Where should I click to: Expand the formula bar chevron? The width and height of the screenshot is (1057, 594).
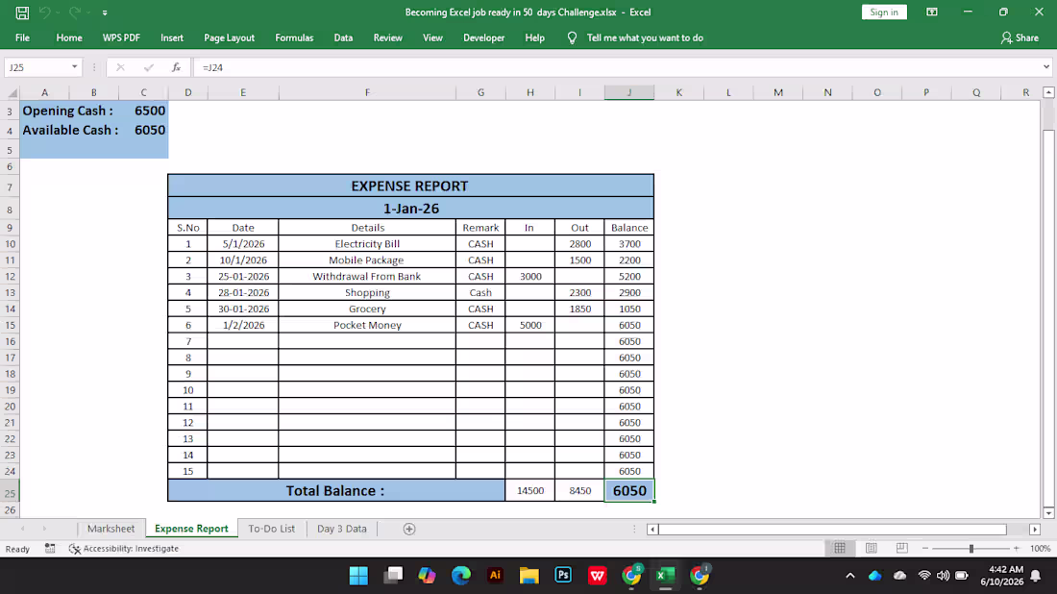(1046, 66)
